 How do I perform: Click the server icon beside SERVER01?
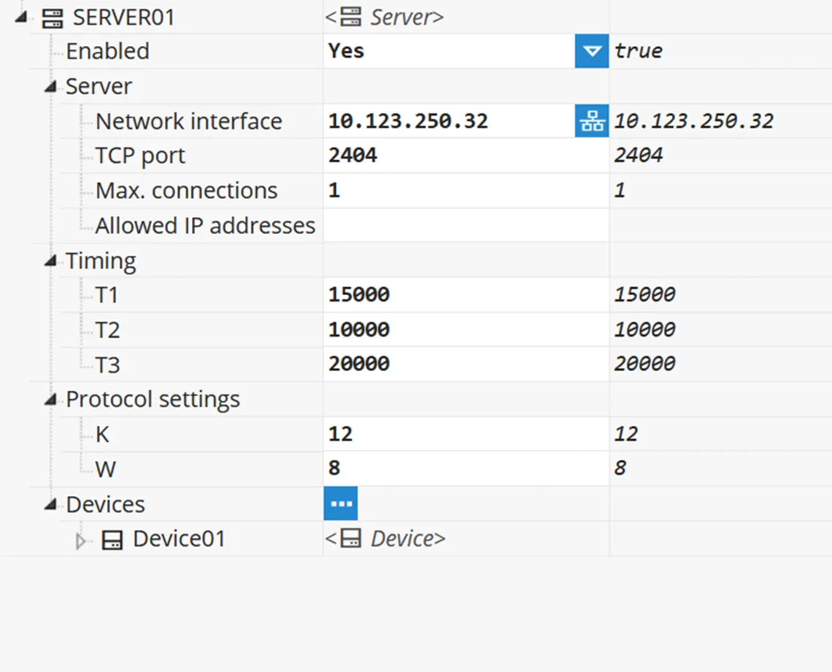(x=51, y=16)
